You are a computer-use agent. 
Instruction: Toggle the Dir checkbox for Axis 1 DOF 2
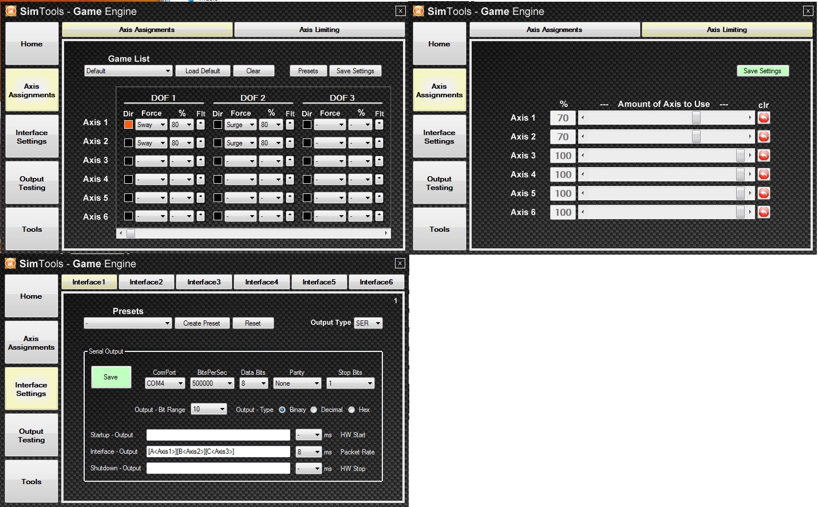(218, 124)
